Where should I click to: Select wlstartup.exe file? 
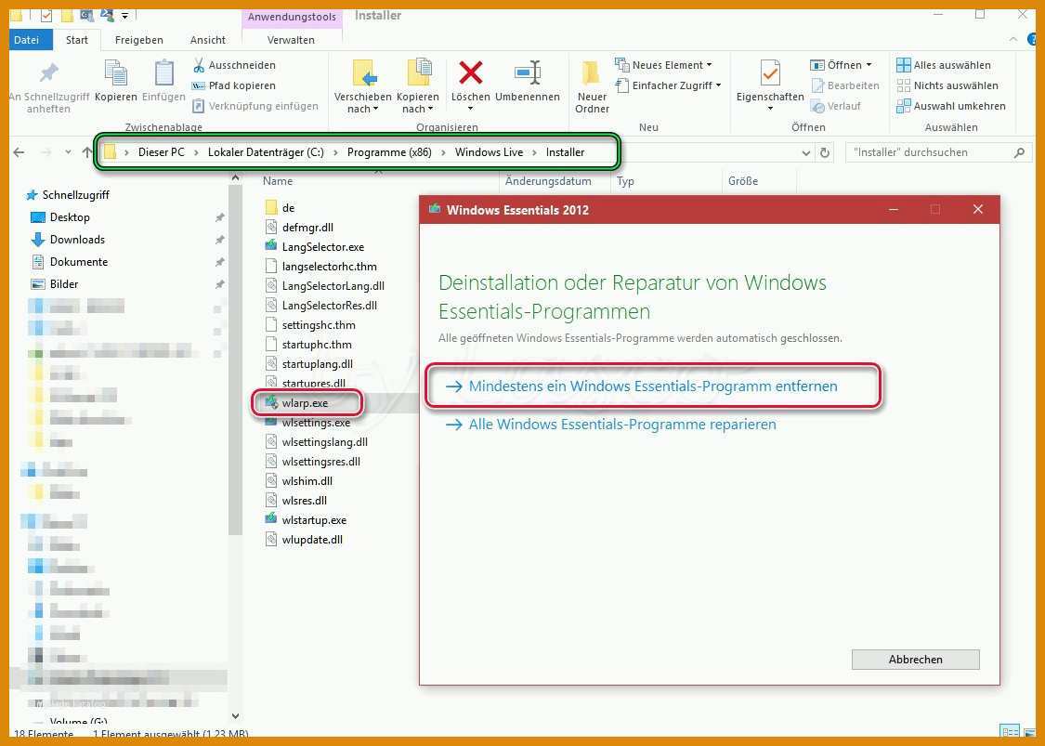point(314,520)
